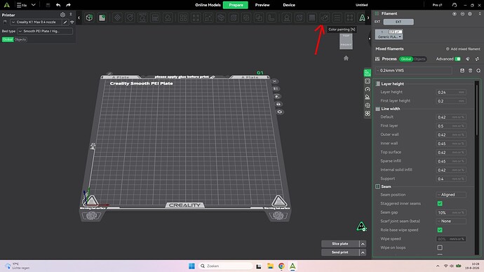Switch to the Prepare tab

point(236,5)
